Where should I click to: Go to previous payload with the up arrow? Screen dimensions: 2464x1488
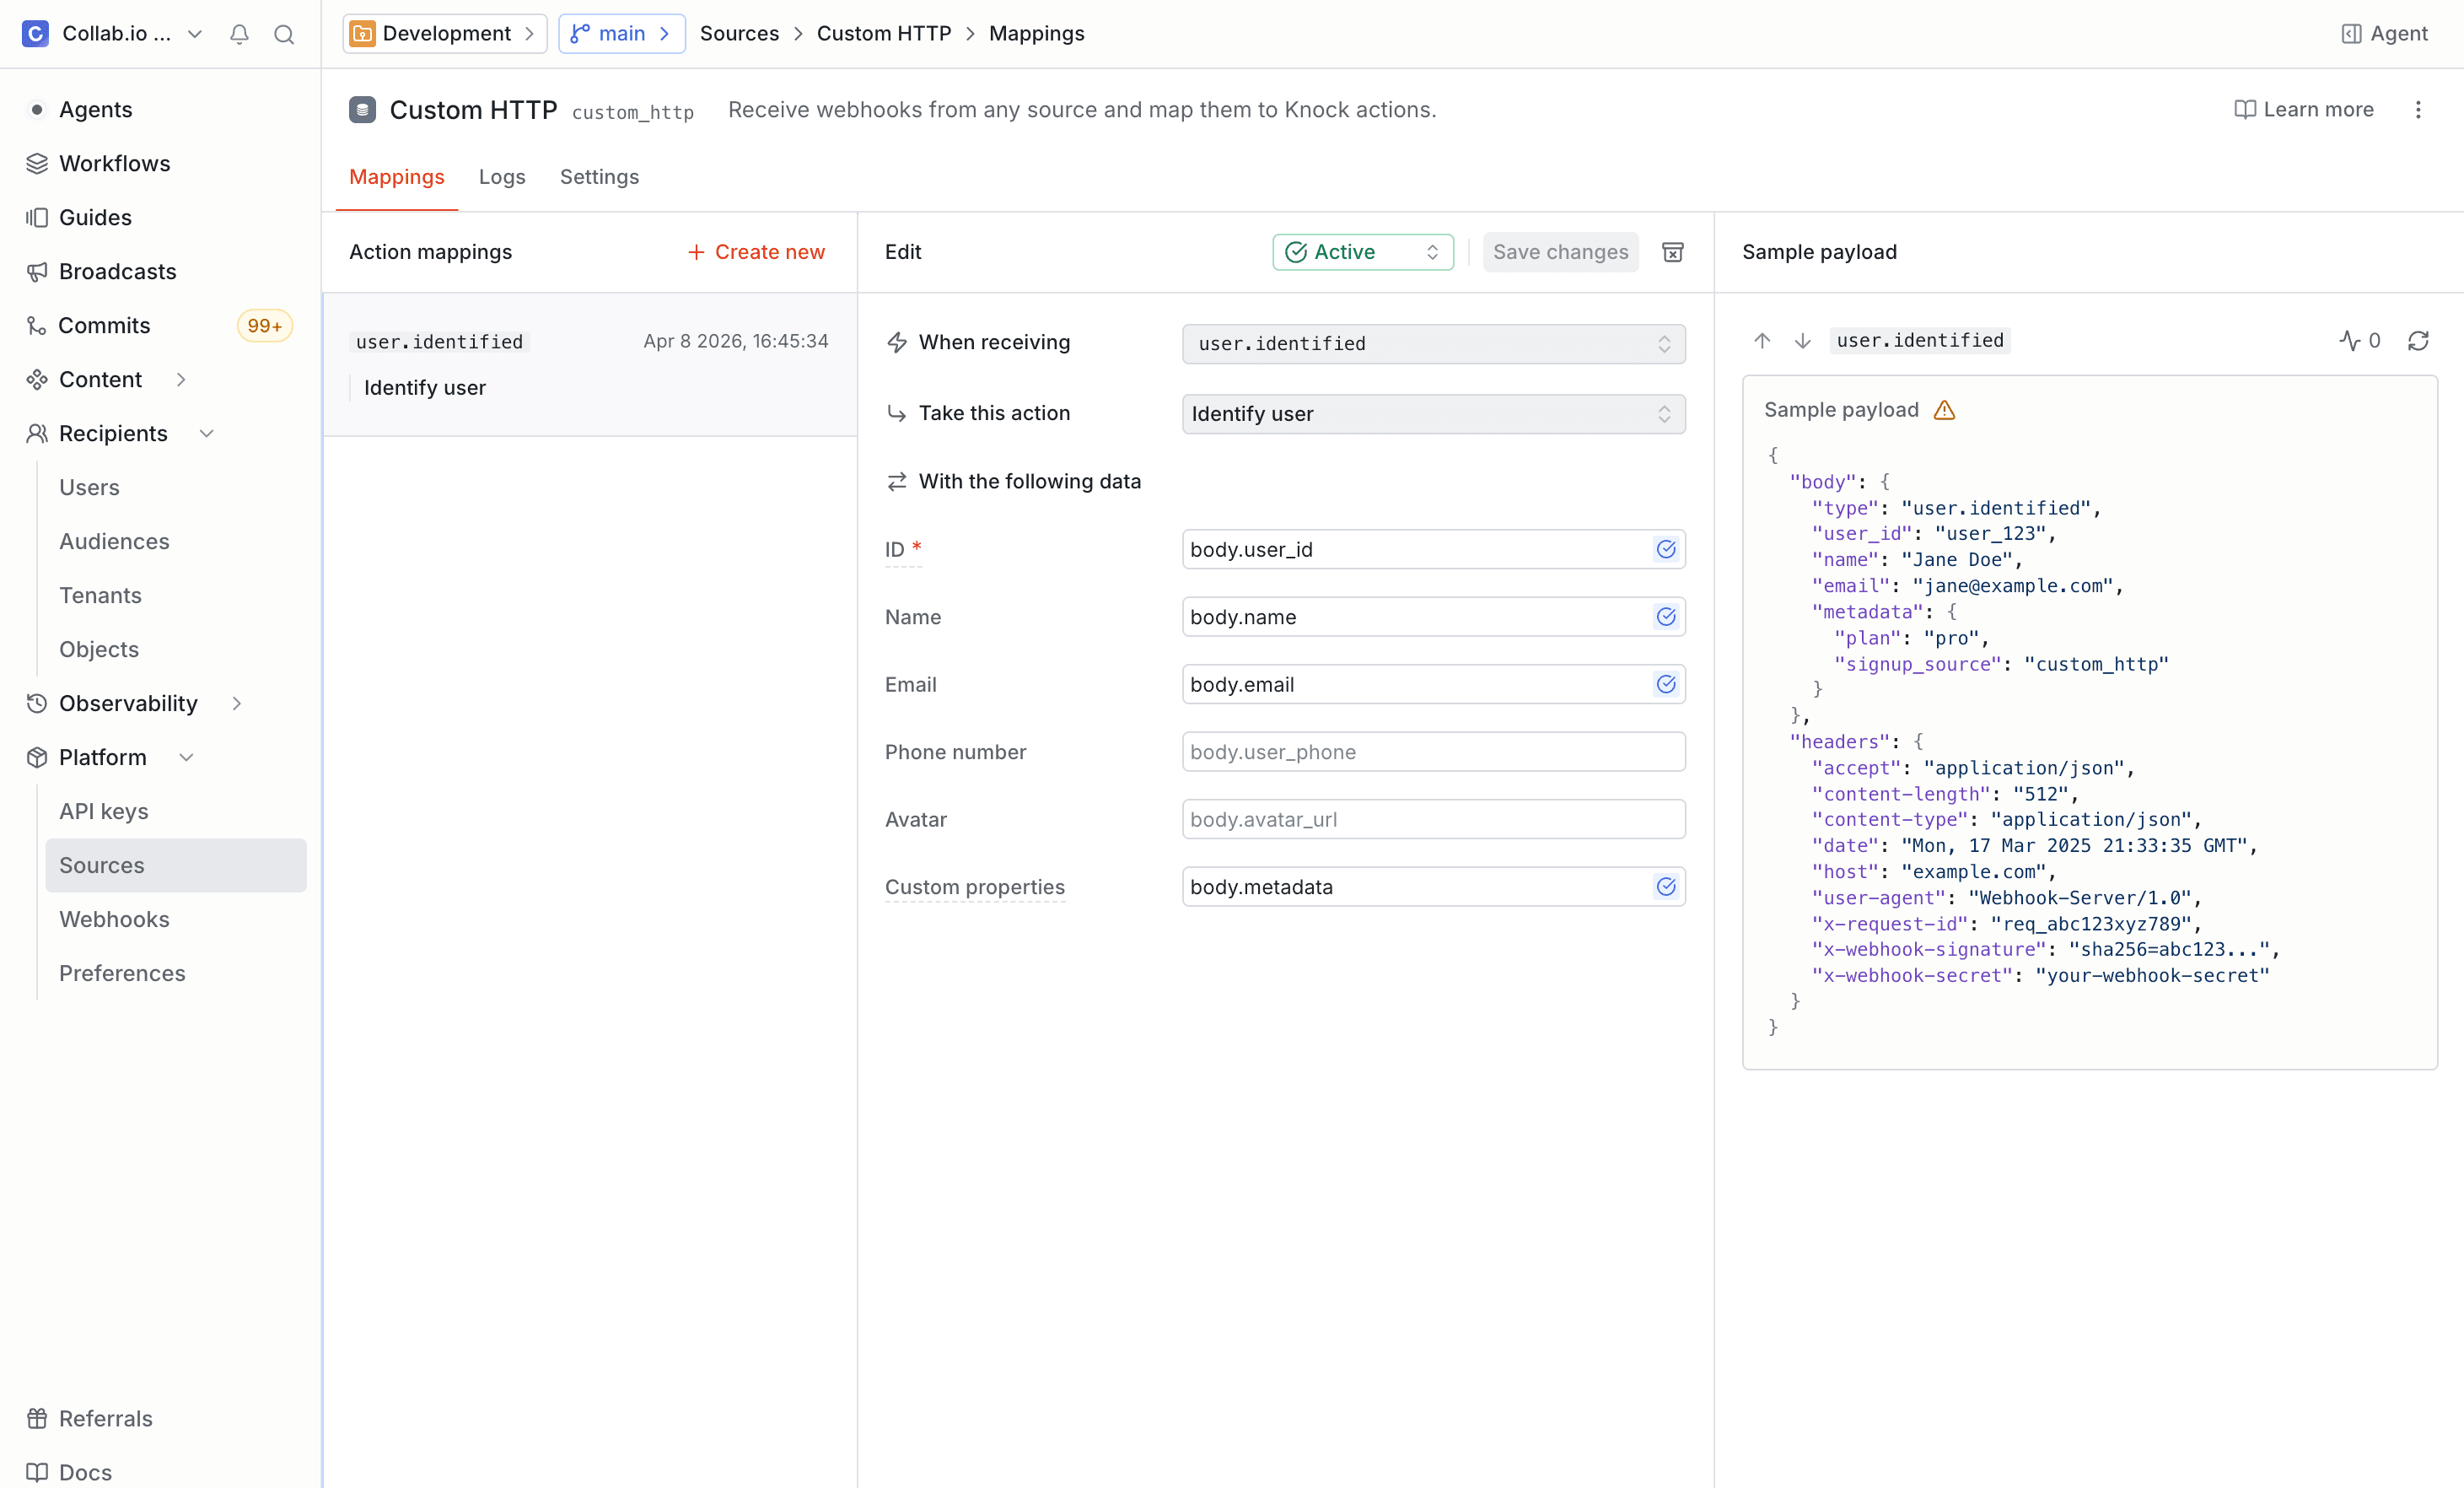click(x=1761, y=340)
